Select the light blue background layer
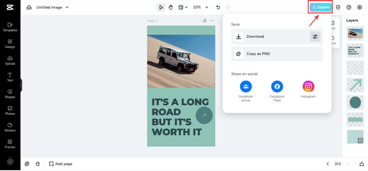The width and height of the screenshot is (368, 171). [x=355, y=137]
